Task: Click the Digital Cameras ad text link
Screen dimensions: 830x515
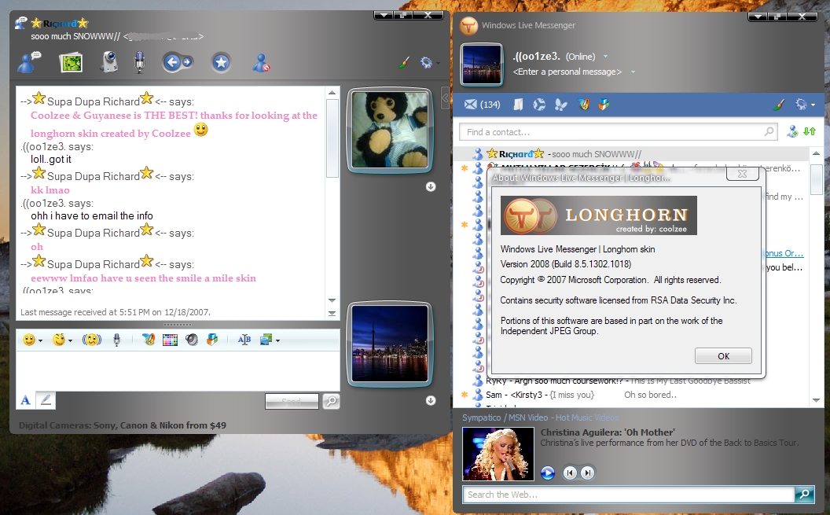Action: tap(123, 425)
